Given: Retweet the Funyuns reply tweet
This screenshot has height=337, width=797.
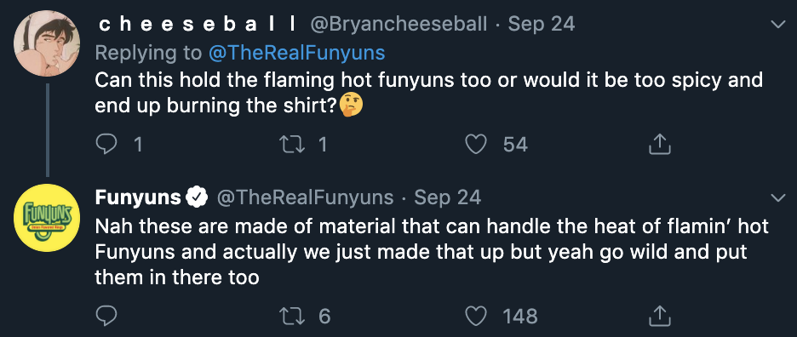Looking at the screenshot, I should coord(292,316).
